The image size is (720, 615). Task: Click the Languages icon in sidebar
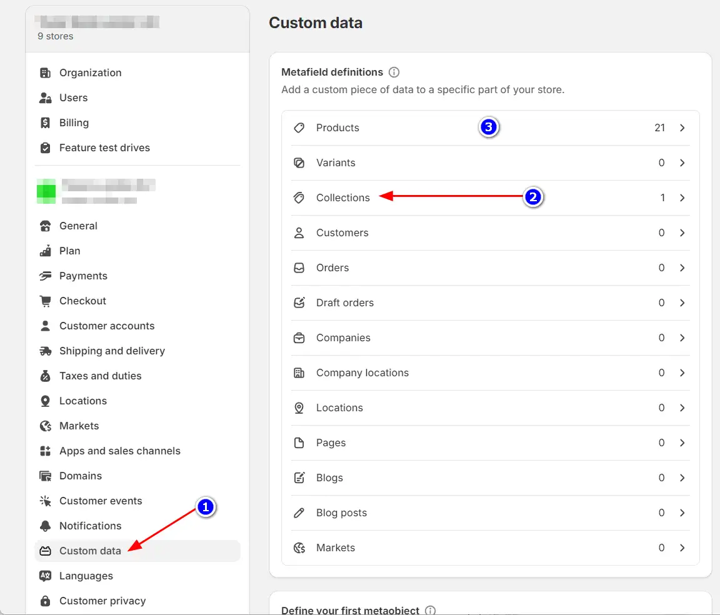(45, 576)
